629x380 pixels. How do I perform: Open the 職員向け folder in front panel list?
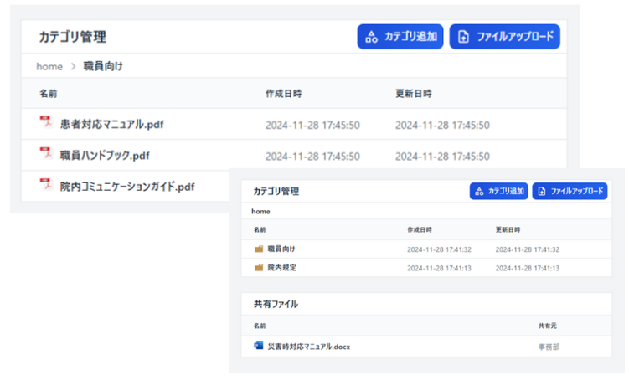[x=281, y=249]
